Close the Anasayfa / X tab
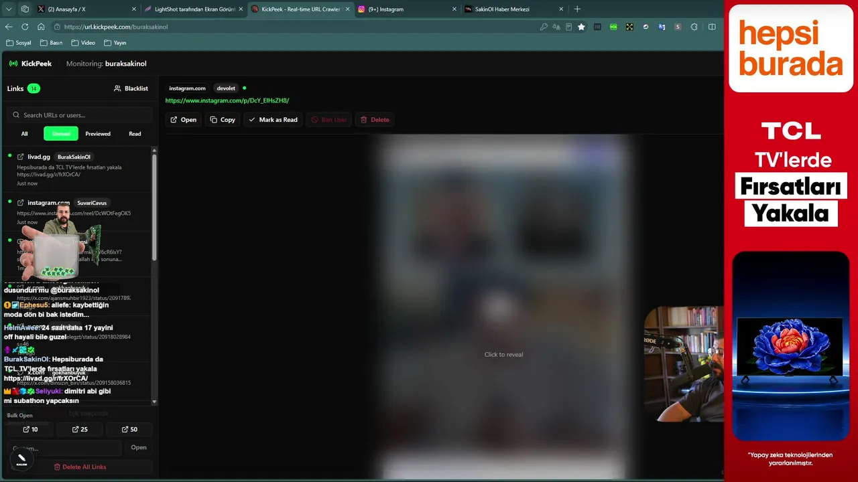 point(133,9)
